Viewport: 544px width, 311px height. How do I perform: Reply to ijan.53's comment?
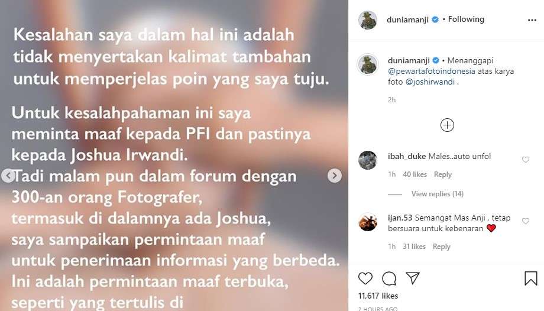click(x=441, y=247)
